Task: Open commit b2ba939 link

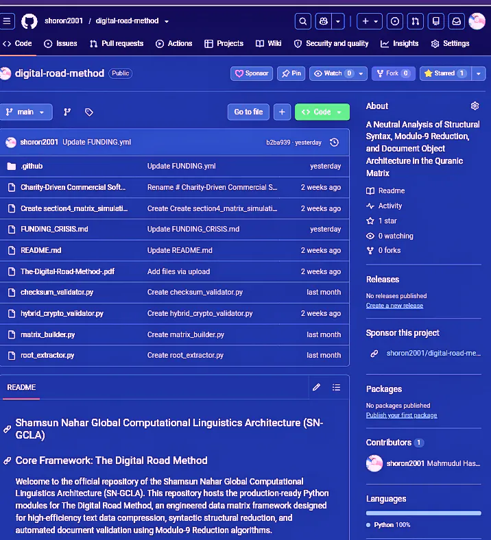Action: tap(278, 143)
